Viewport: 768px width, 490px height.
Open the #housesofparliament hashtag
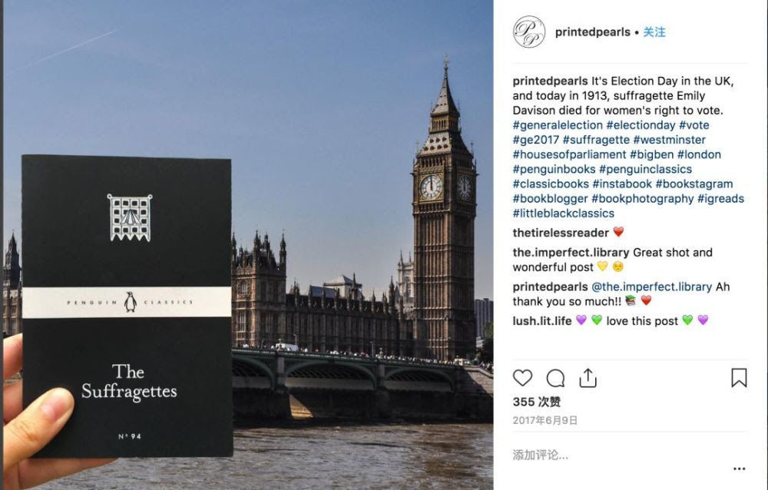point(569,154)
